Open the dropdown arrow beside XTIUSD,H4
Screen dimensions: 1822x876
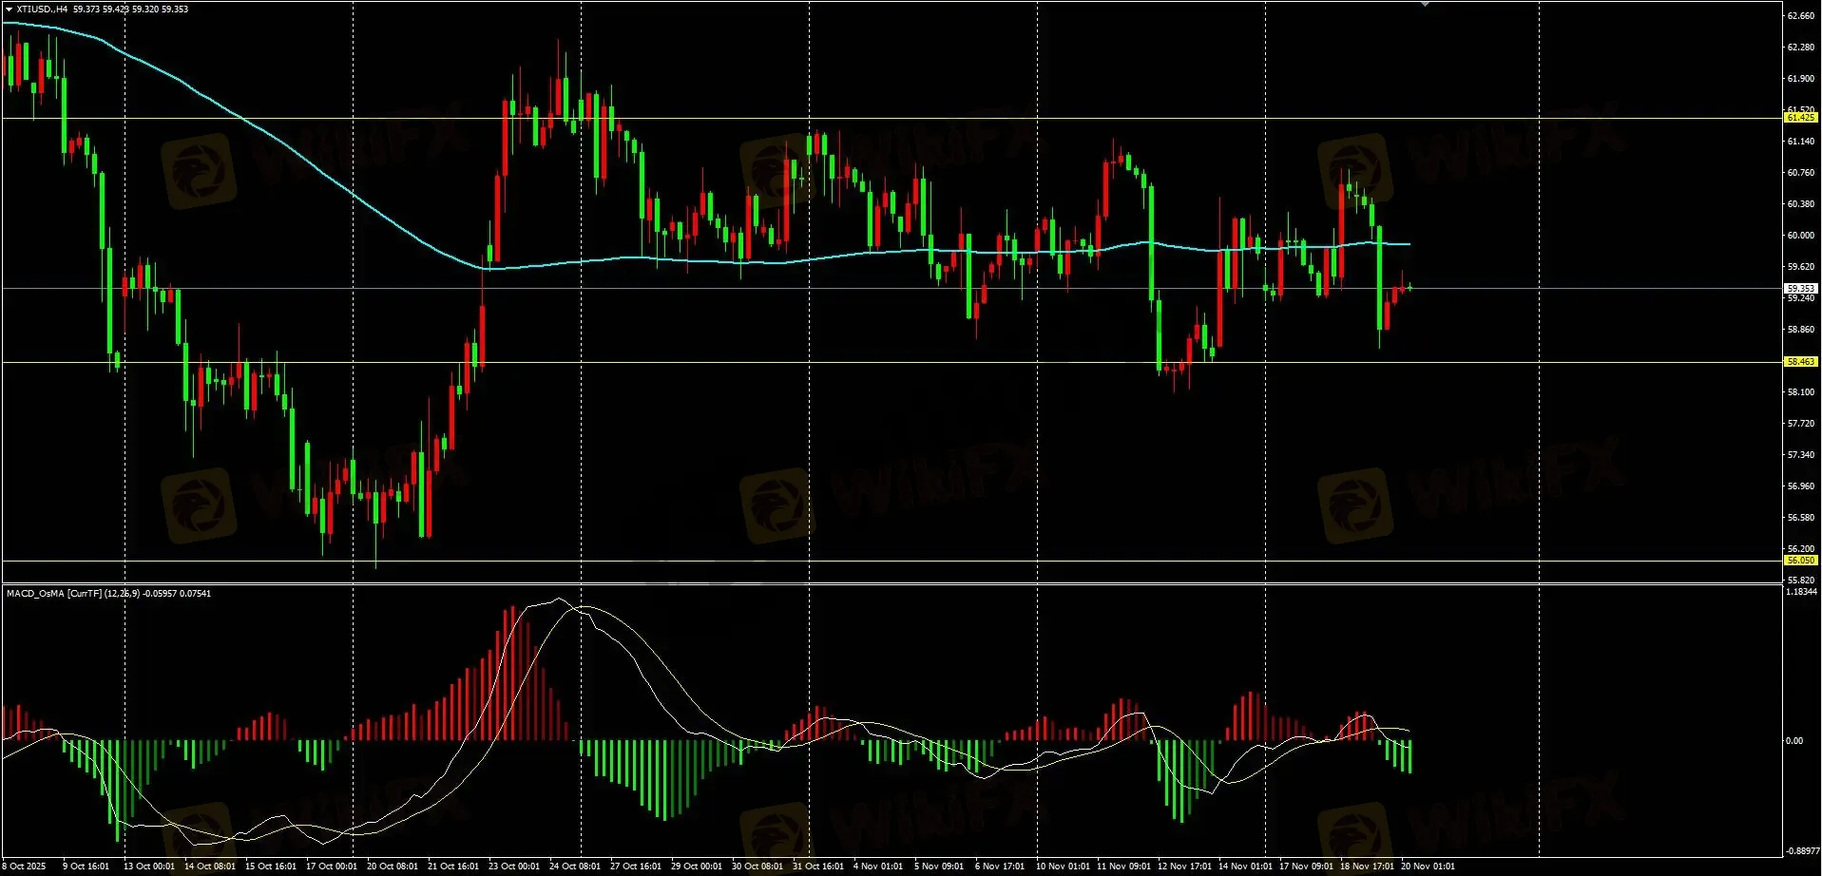coord(9,10)
